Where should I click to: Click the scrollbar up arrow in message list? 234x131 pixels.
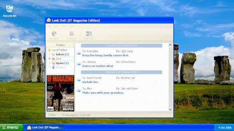click(170, 45)
